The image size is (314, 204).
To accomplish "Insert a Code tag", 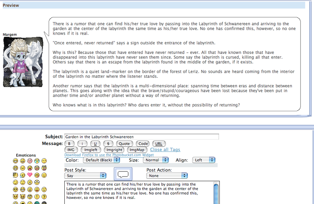I will [x=143, y=143].
